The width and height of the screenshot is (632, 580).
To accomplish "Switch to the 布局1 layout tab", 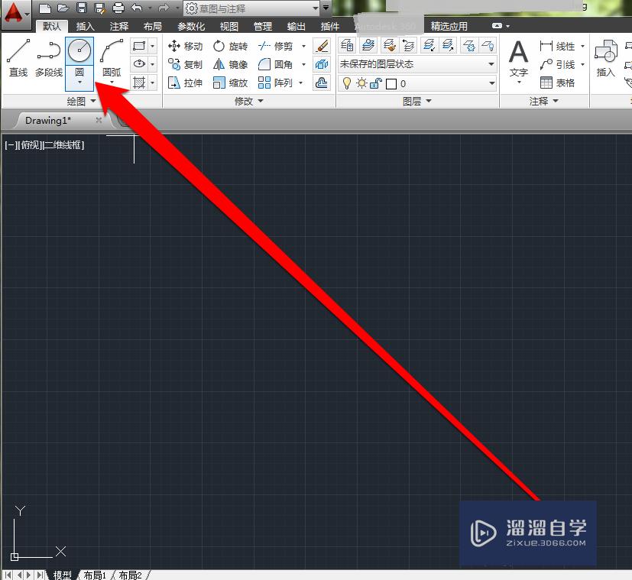I will 93,575.
